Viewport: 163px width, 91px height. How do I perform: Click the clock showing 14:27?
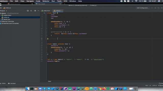(x=152, y=1)
